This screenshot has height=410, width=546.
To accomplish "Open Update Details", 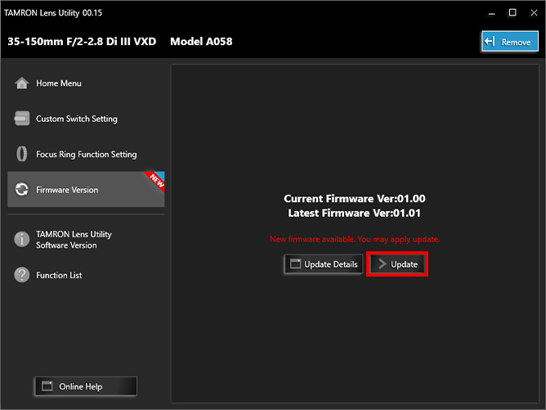I will (324, 264).
